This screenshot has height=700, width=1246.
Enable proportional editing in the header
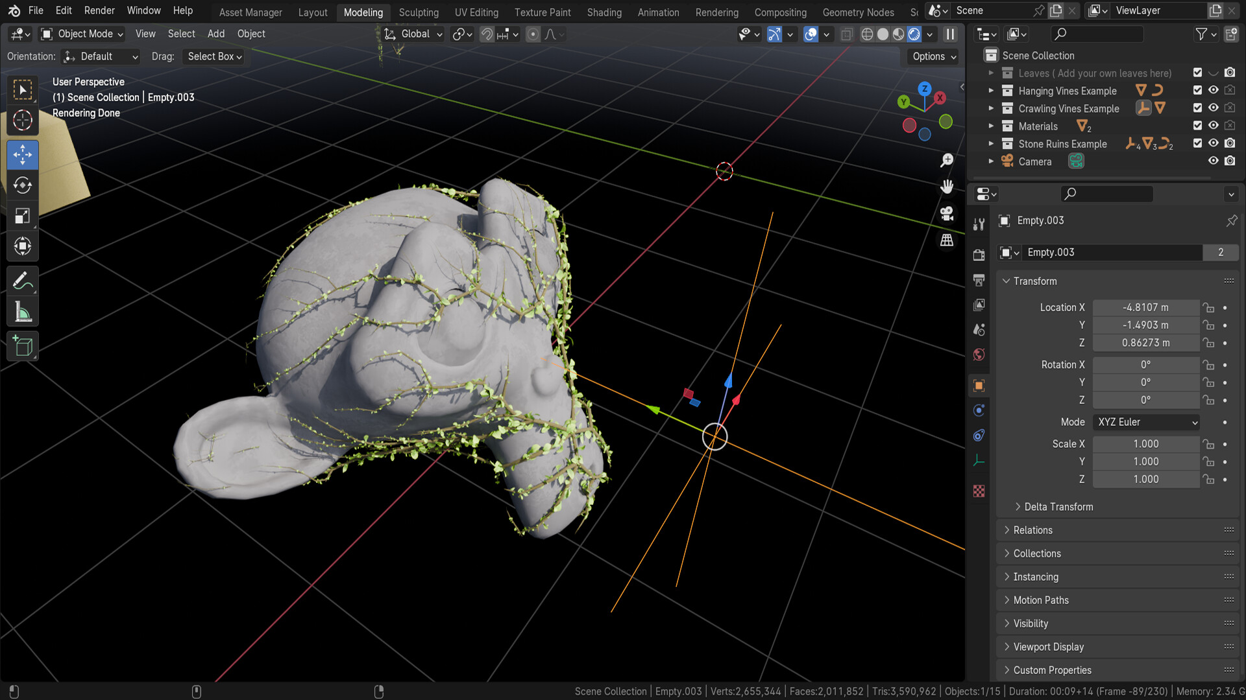click(533, 34)
